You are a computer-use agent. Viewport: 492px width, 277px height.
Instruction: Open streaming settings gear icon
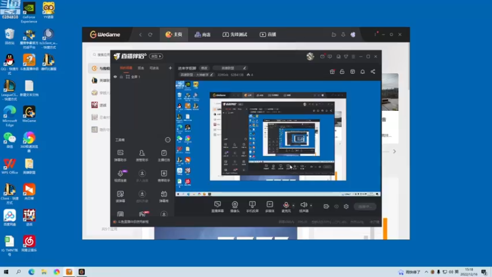346,206
